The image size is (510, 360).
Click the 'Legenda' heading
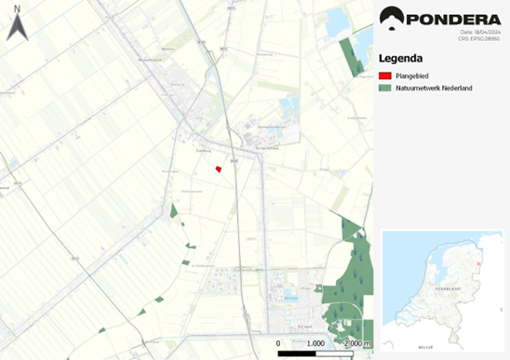401,59
